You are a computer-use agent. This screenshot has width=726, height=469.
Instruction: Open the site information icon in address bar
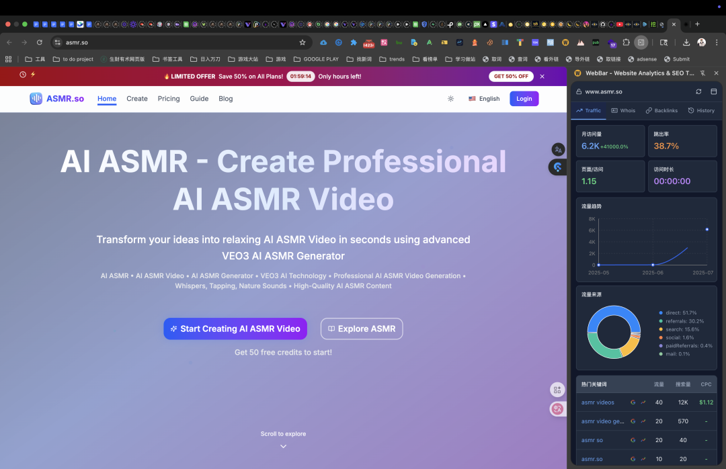coord(57,42)
